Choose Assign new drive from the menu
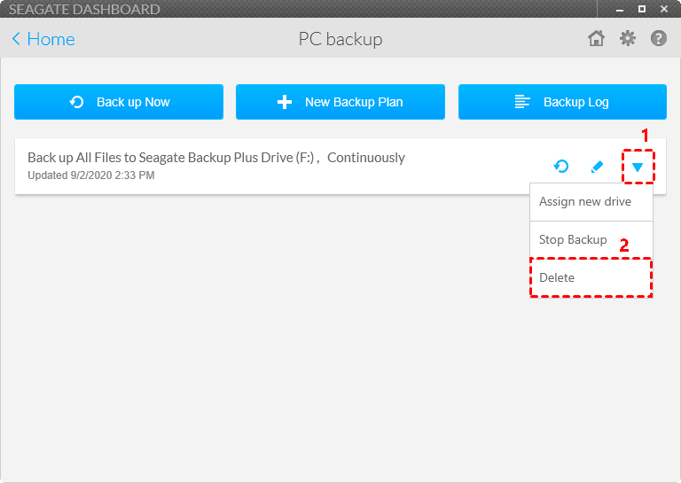 (x=585, y=201)
